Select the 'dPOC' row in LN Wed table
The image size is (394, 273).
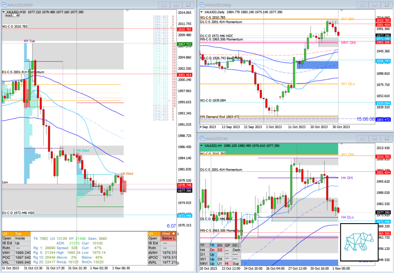click(162, 258)
